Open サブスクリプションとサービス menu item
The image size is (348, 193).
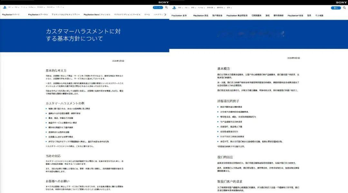point(127,14)
